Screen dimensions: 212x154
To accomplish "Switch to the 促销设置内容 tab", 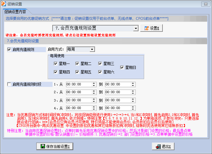I will tap(15, 12).
